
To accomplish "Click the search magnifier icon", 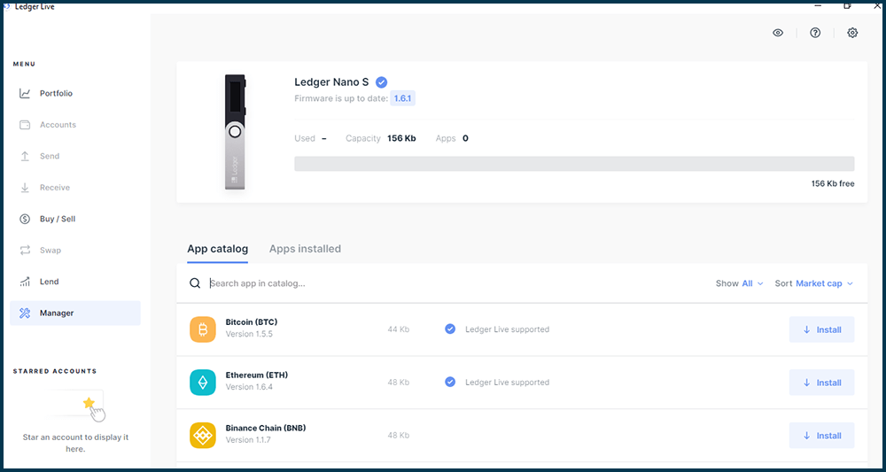I will click(x=195, y=283).
